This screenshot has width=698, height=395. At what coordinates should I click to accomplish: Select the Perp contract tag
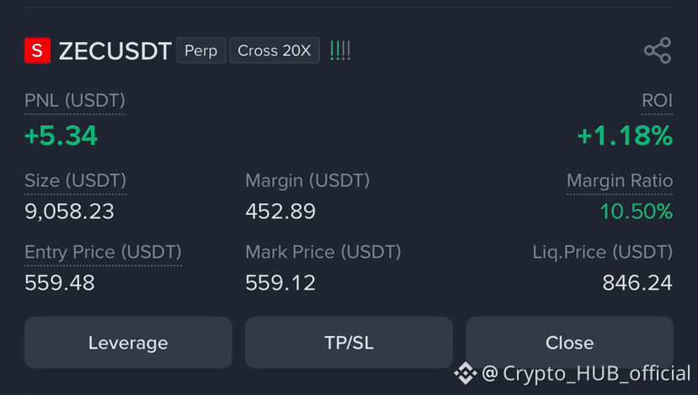[201, 51]
